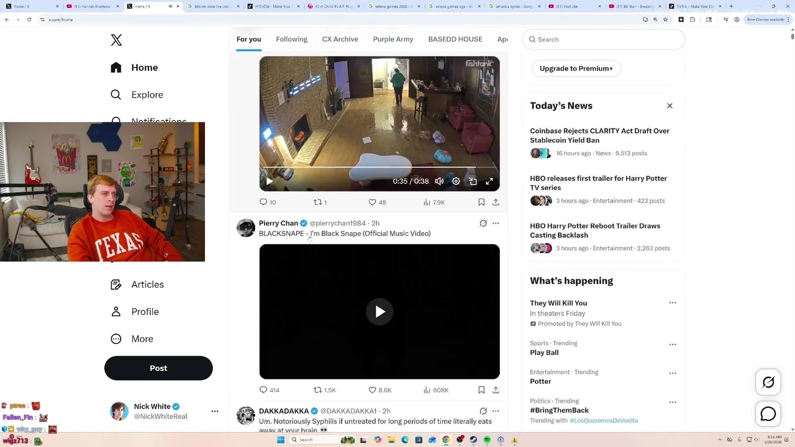Switch to the Following tab
This screenshot has height=447, width=795.
pos(291,39)
